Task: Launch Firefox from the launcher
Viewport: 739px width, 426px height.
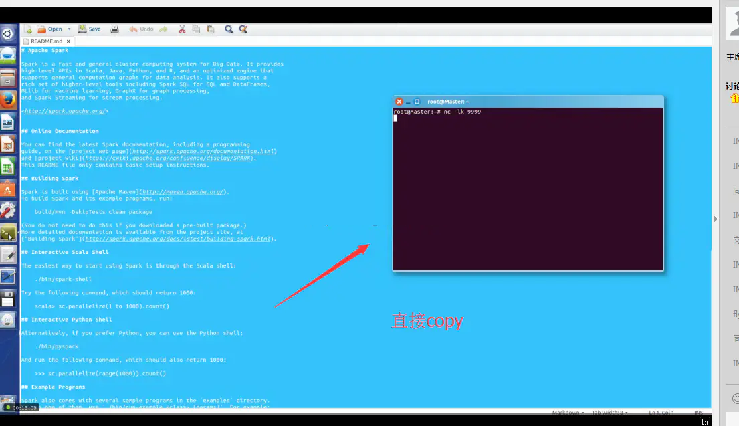Action: pos(7,100)
